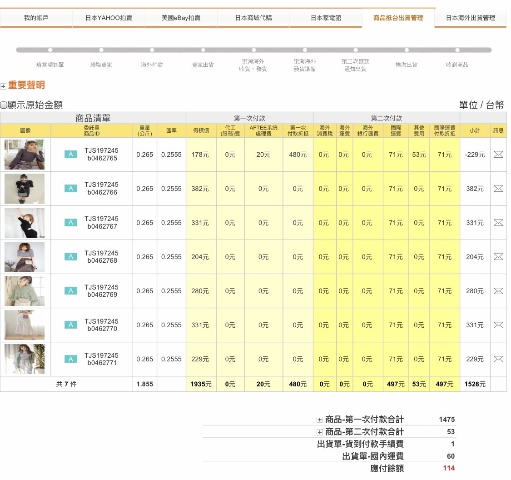Click the order ID TJS197245 b0462766
The height and width of the screenshot is (480, 511).
click(x=101, y=189)
